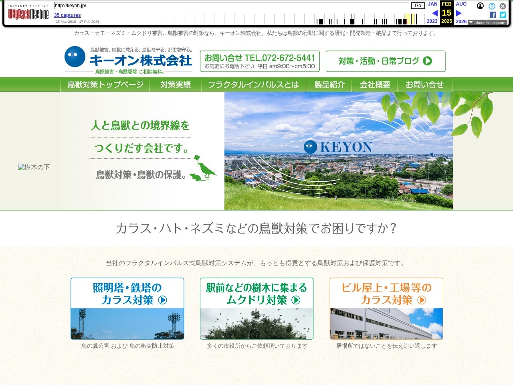The width and height of the screenshot is (513, 385).
Task: Click the Wayback URL input field
Action: coord(231,6)
